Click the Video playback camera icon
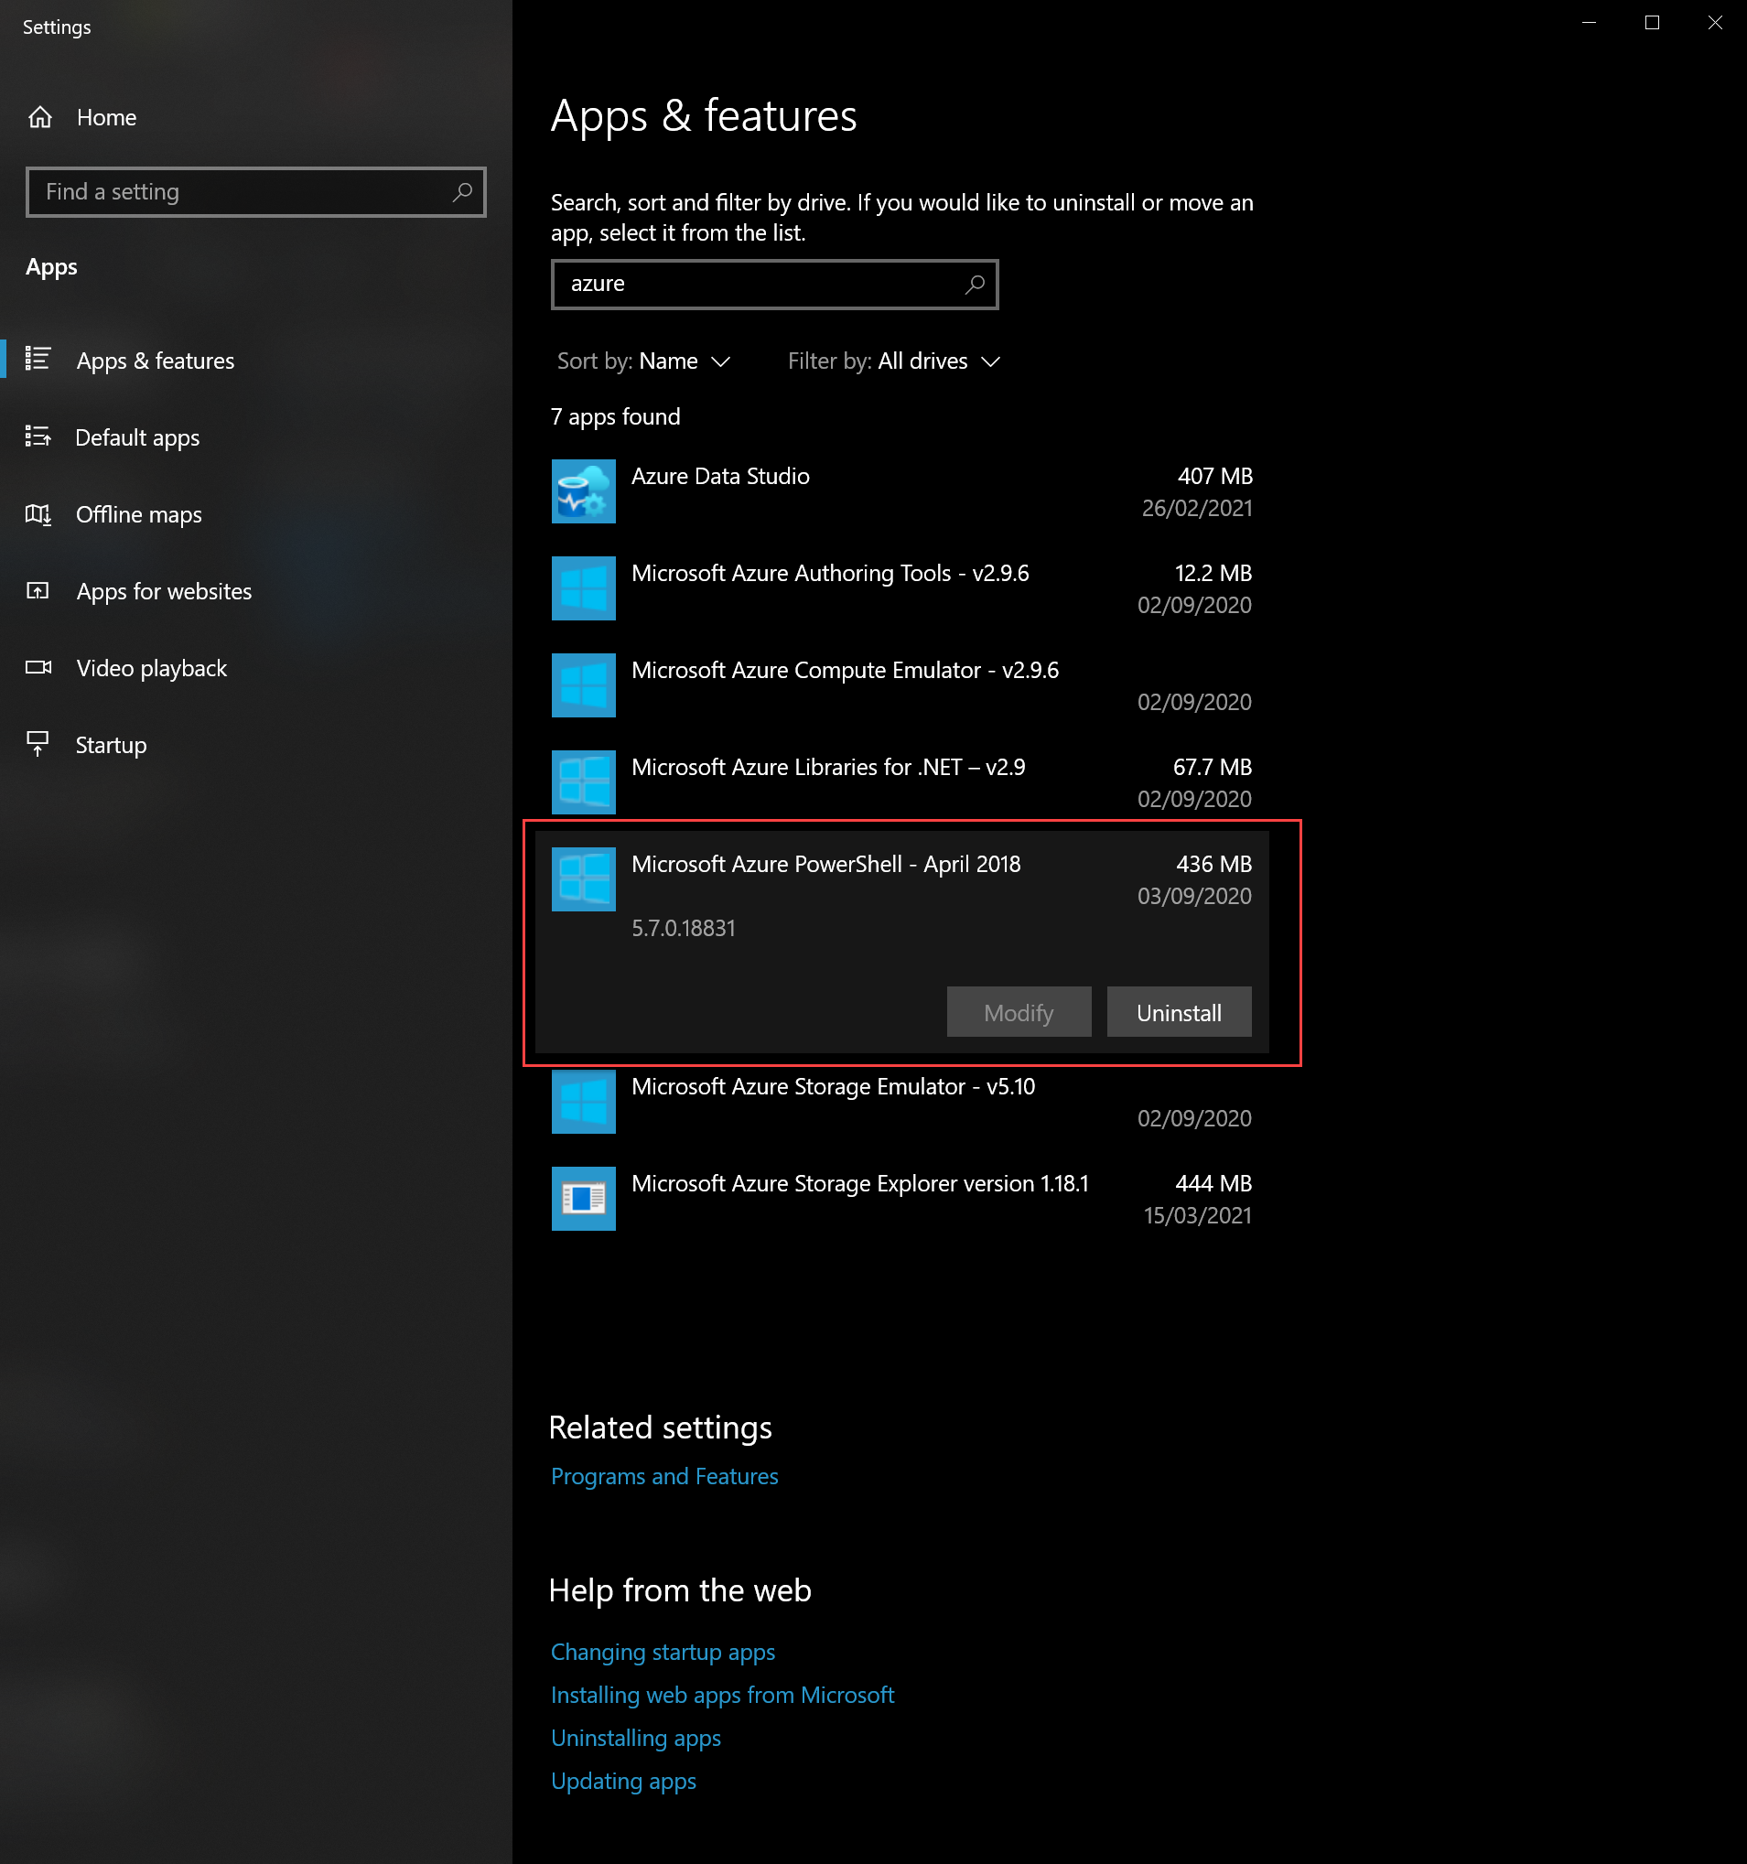The height and width of the screenshot is (1864, 1747). tap(38, 668)
